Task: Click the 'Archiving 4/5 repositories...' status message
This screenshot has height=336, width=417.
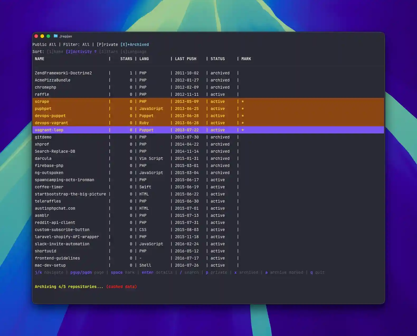Action: (69, 287)
